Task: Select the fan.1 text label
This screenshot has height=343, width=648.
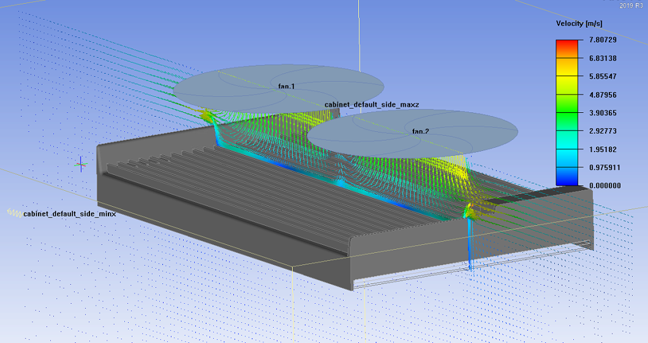Action: point(287,86)
